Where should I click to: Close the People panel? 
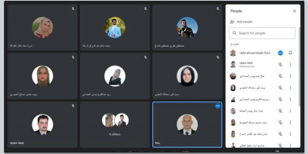(x=294, y=11)
